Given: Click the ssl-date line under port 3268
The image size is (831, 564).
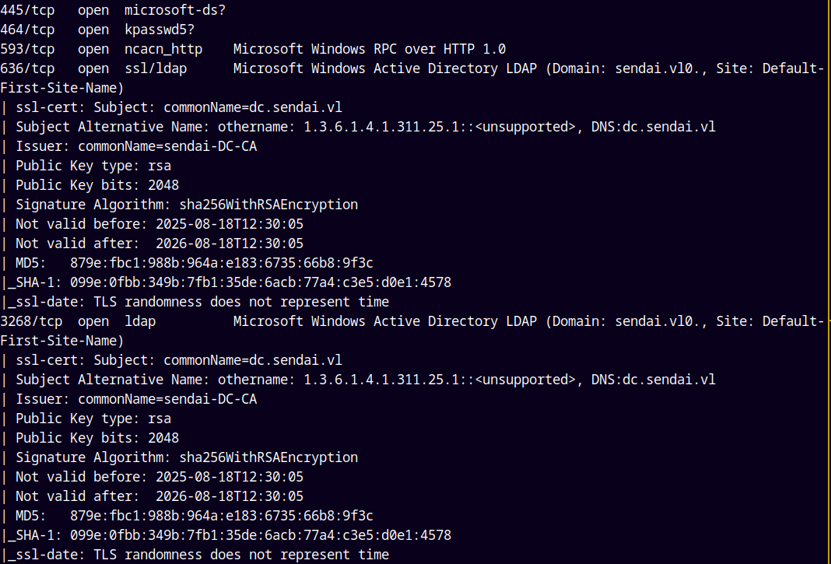Looking at the screenshot, I should click(202, 555).
